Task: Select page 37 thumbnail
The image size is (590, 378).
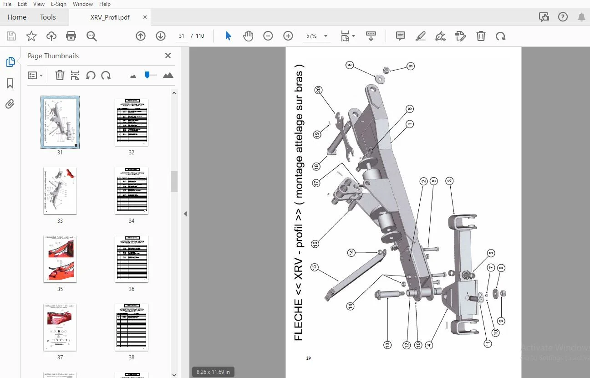Action: coord(60,327)
